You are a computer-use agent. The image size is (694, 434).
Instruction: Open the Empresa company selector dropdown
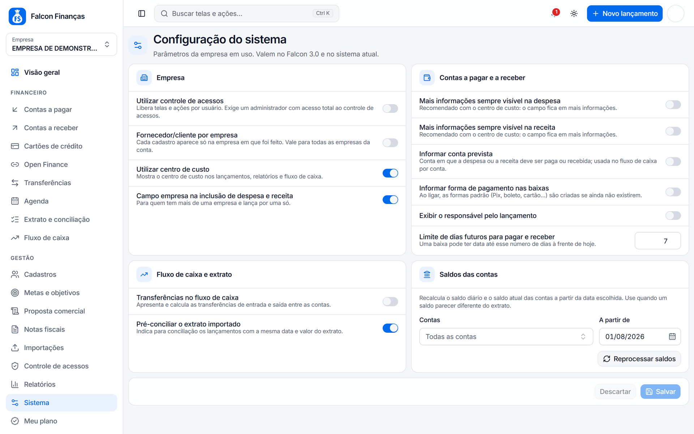[61, 44]
